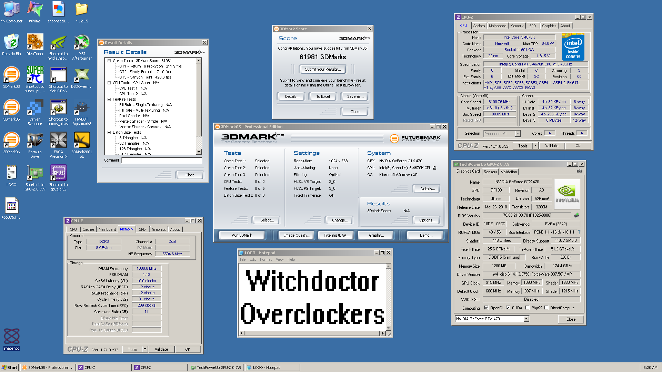Image resolution: width=662 pixels, height=372 pixels.
Task: Open Tools dropdown arrow in Memory CPU-Z
Action: 145,349
